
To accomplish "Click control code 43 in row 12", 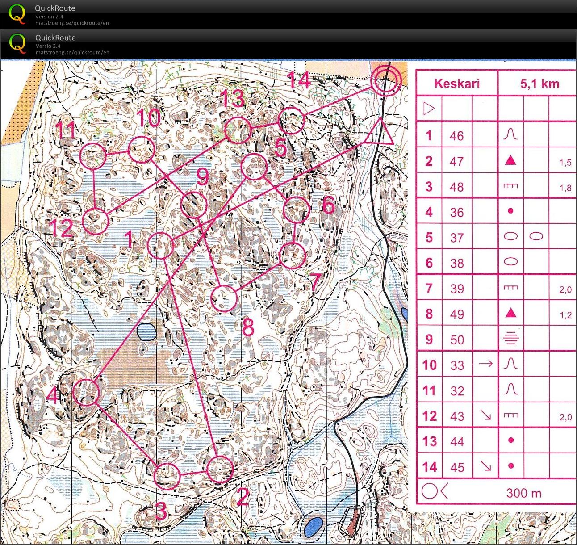I will pos(456,416).
